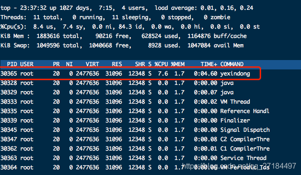Viewport: 301px width, 175px height.
Task: Select the load average 0.01 value
Action: 208,8
